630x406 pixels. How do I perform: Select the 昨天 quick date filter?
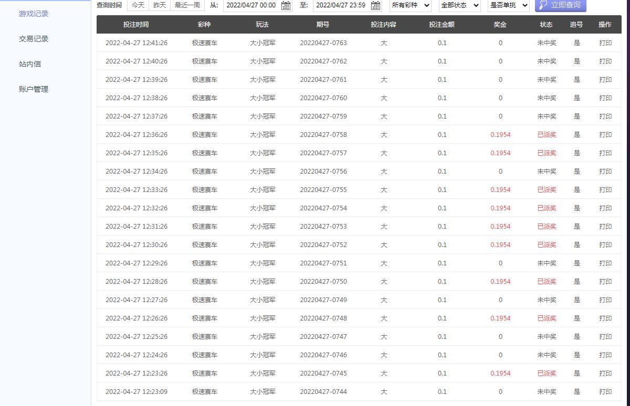[160, 5]
